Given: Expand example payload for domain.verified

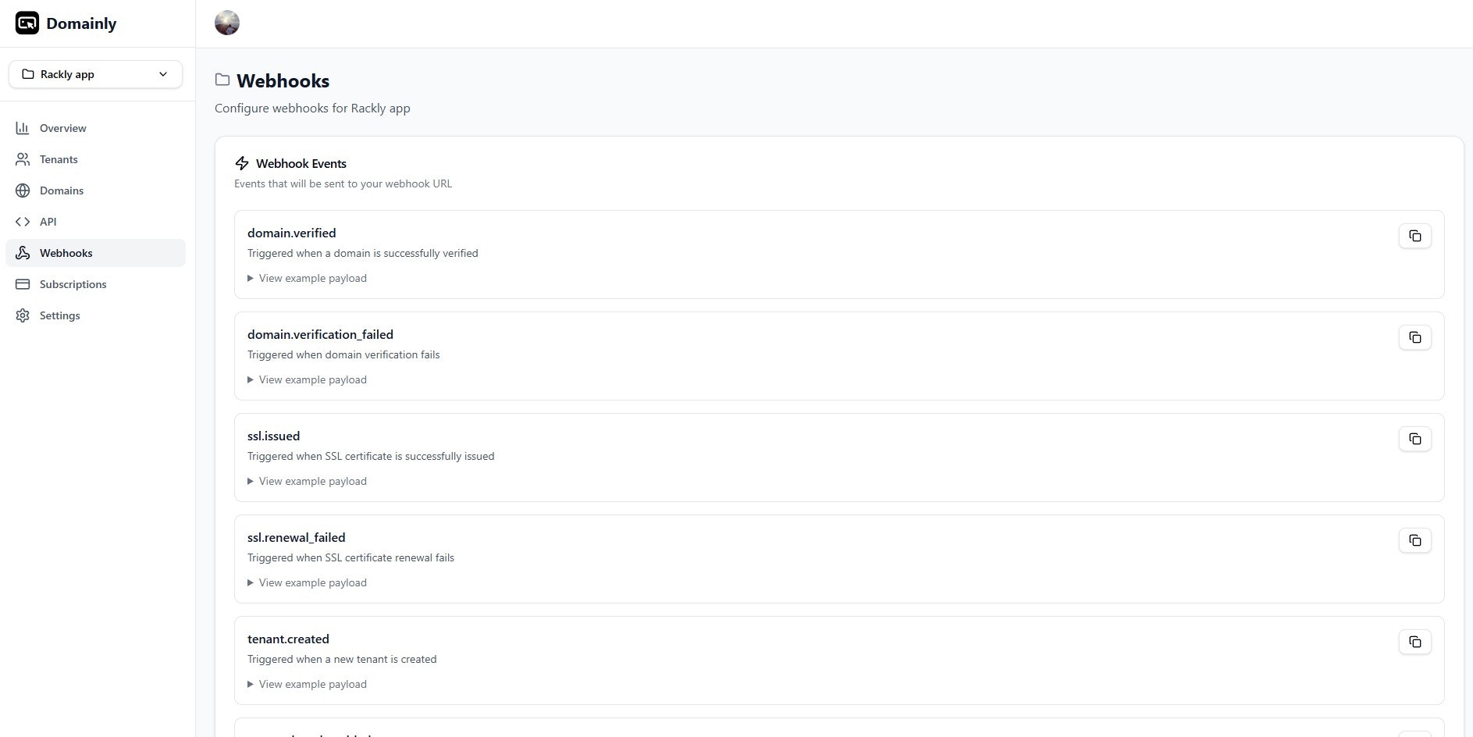Looking at the screenshot, I should pos(307,278).
